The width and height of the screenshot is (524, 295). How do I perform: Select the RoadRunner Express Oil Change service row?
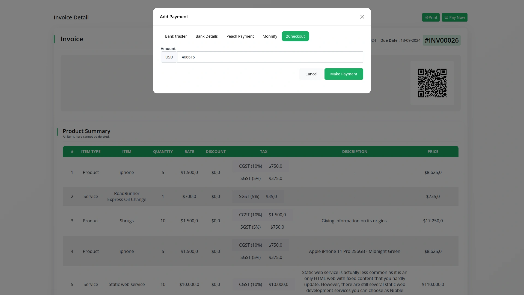click(x=127, y=196)
